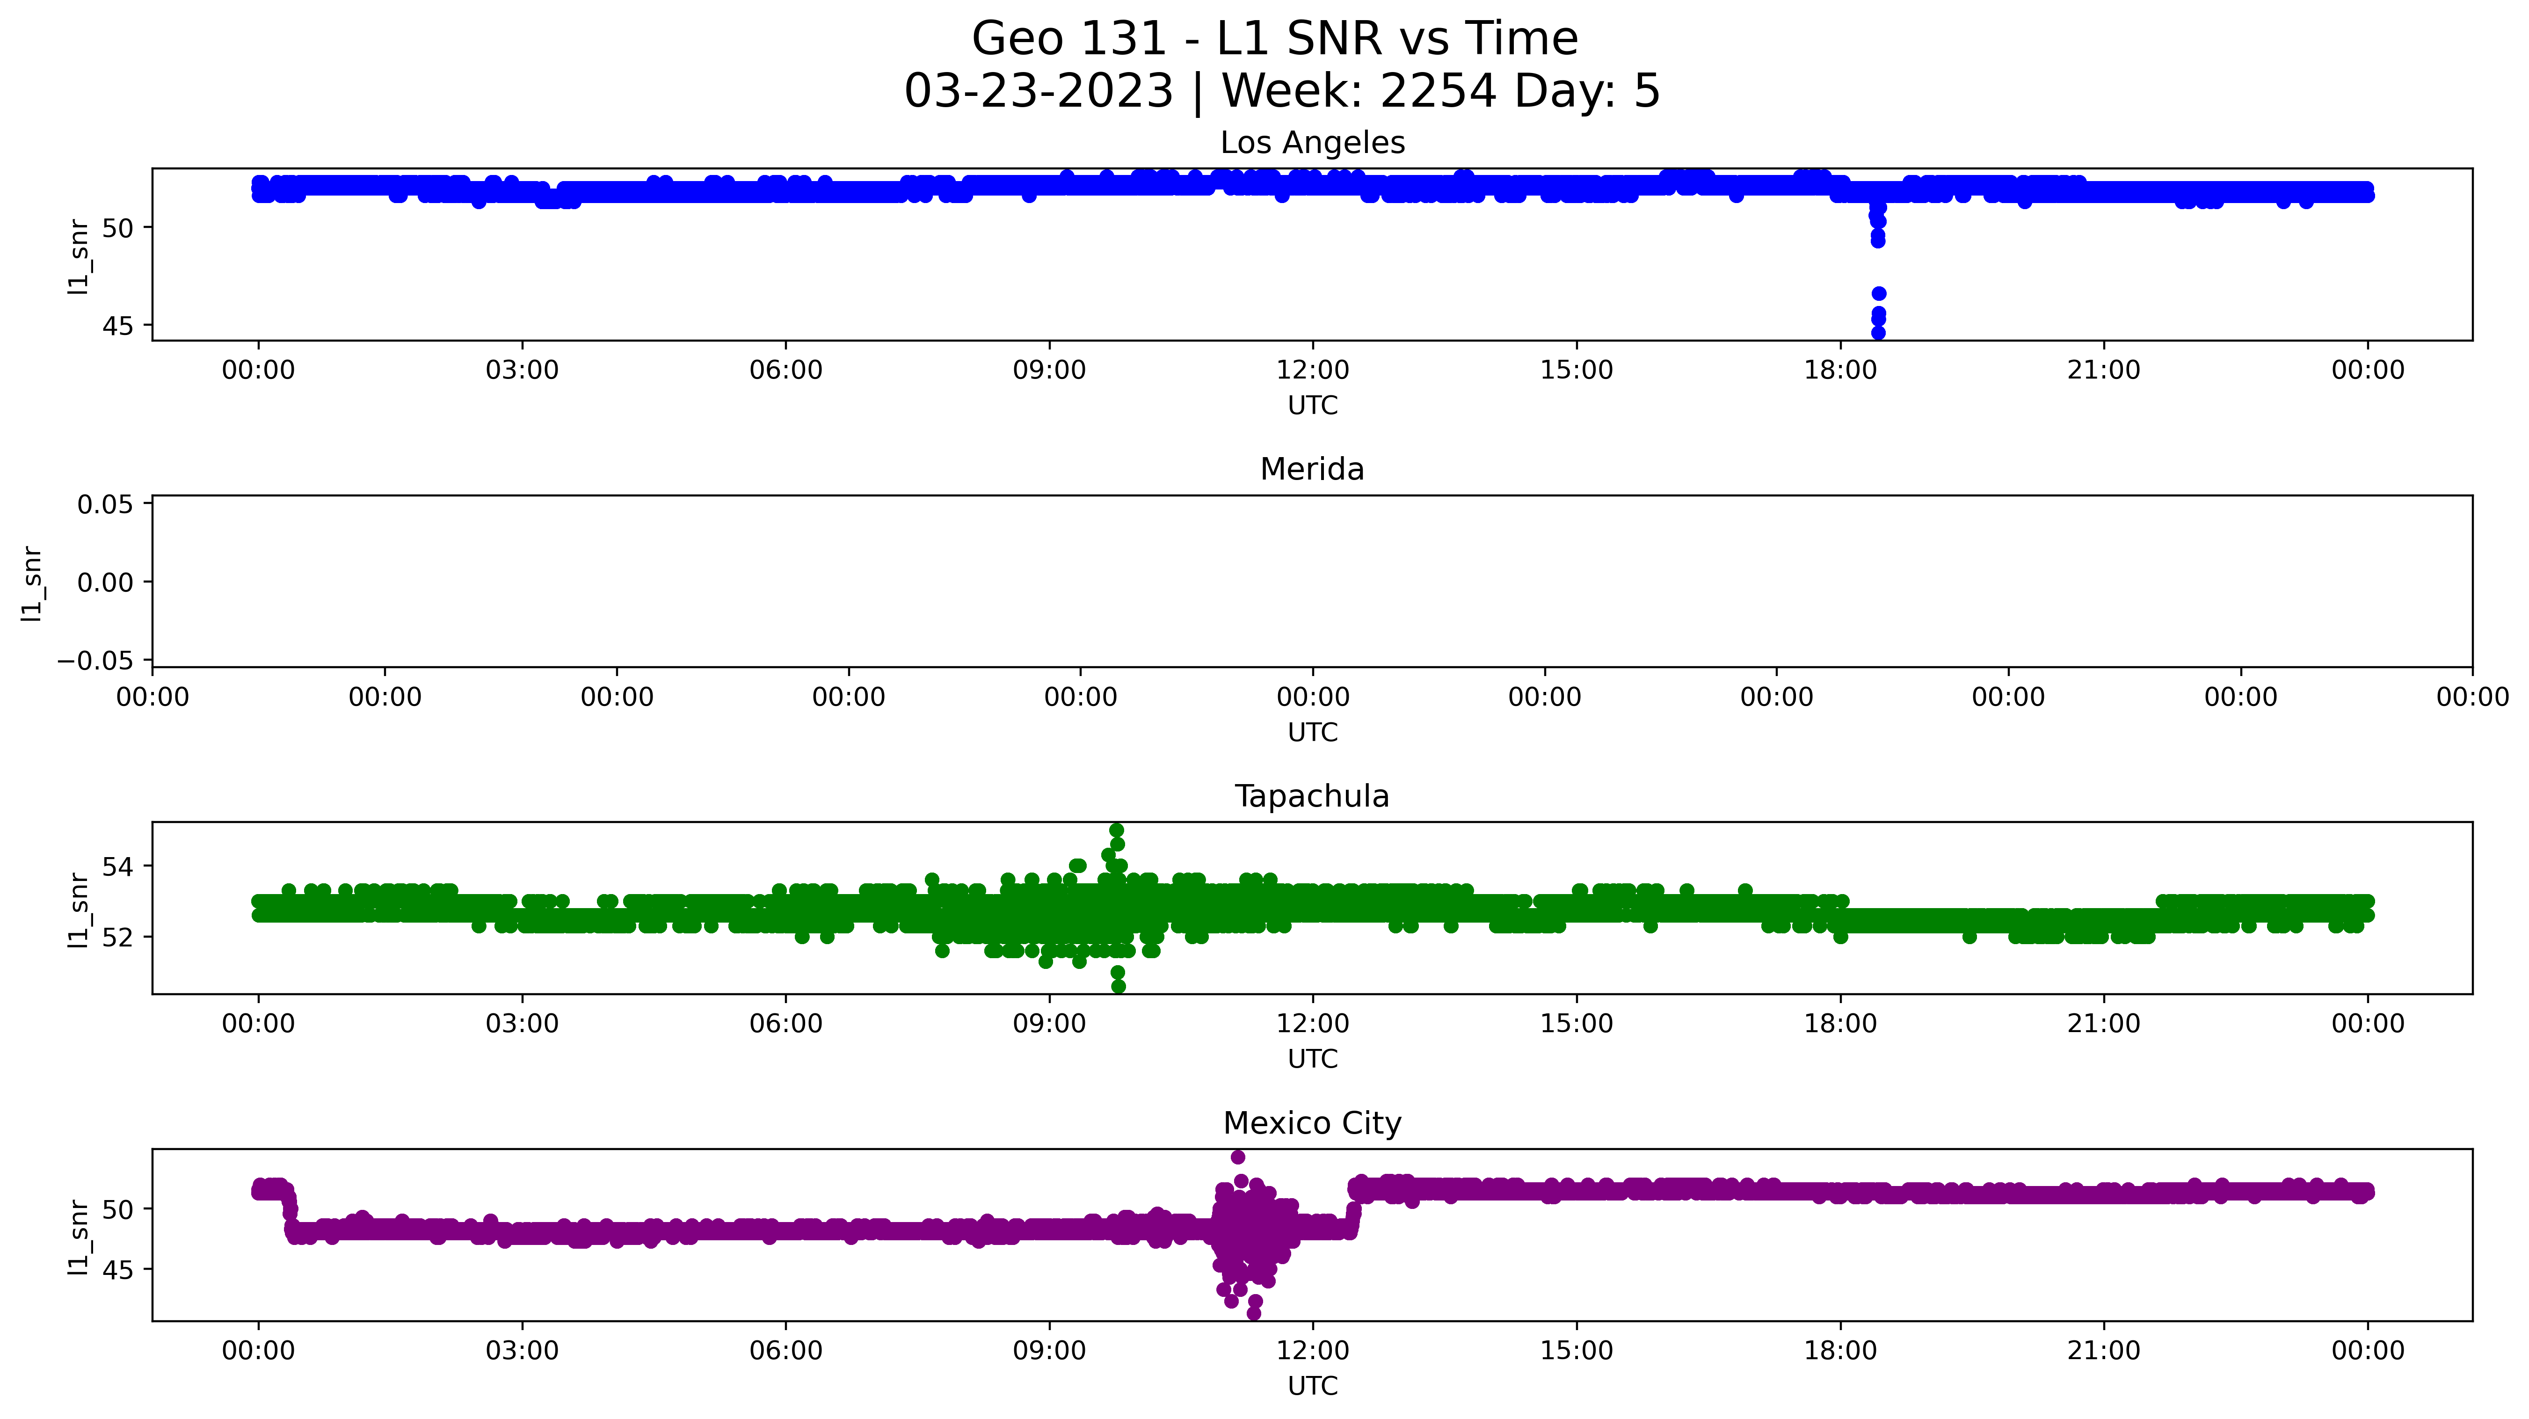Click the UTC label under the Los Angeles plot

click(x=1313, y=406)
